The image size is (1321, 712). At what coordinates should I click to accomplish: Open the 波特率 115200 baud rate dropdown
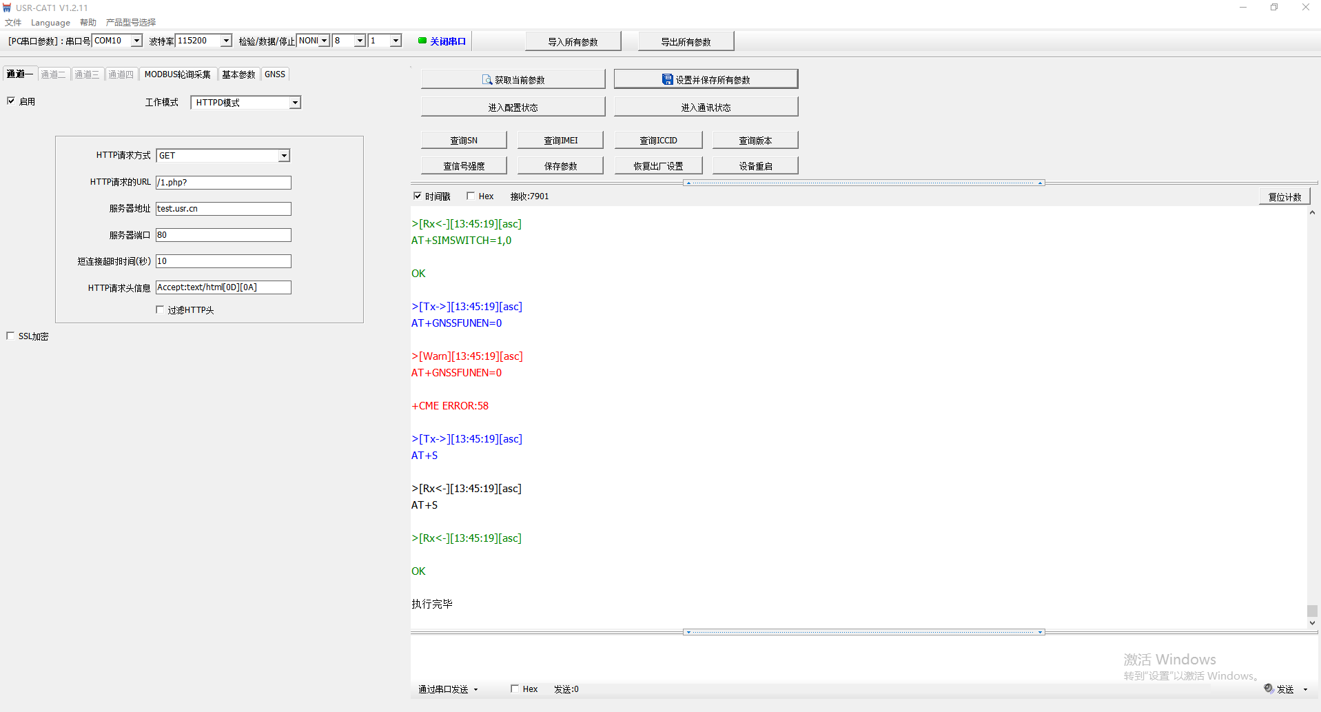[226, 41]
